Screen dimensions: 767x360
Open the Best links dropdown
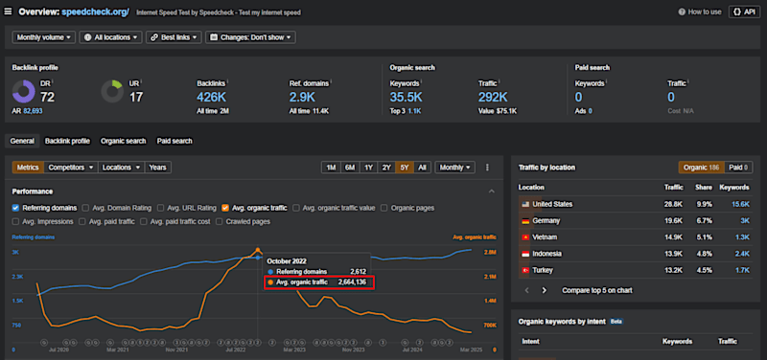(174, 37)
